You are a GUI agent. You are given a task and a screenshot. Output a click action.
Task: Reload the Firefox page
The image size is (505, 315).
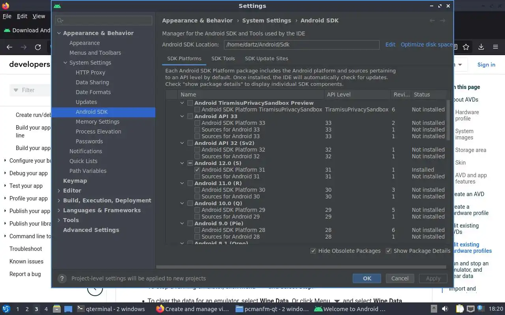click(38, 47)
